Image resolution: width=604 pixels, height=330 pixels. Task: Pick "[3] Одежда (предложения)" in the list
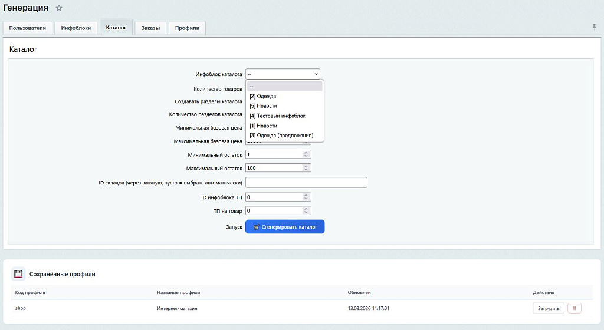pyautogui.click(x=281, y=136)
